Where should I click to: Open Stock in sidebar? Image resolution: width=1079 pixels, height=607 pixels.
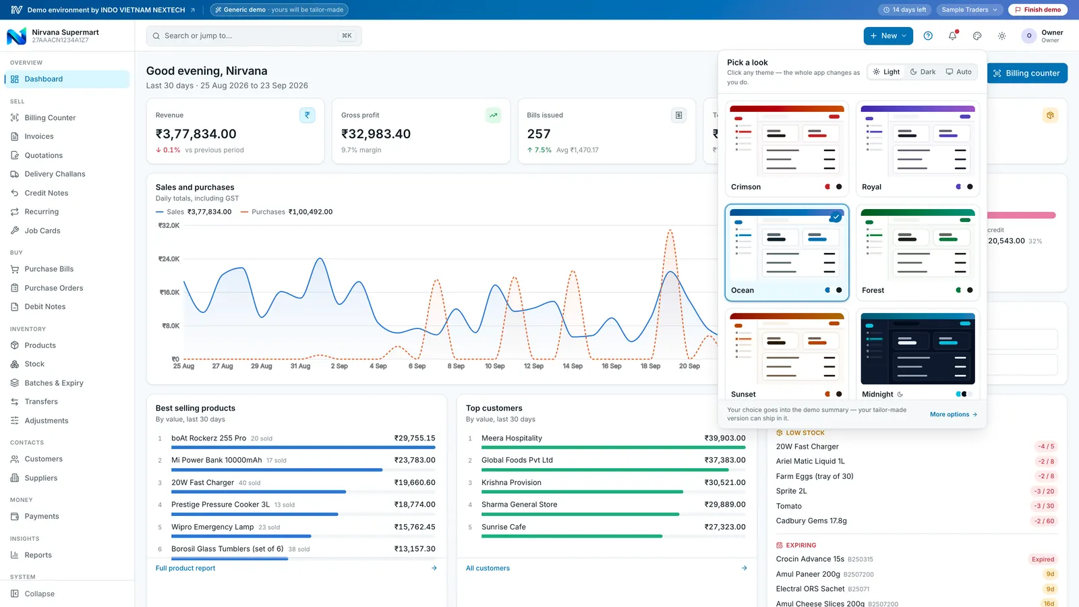click(x=67, y=364)
